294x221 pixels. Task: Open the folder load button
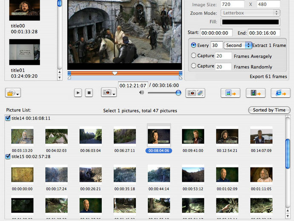pos(13,93)
